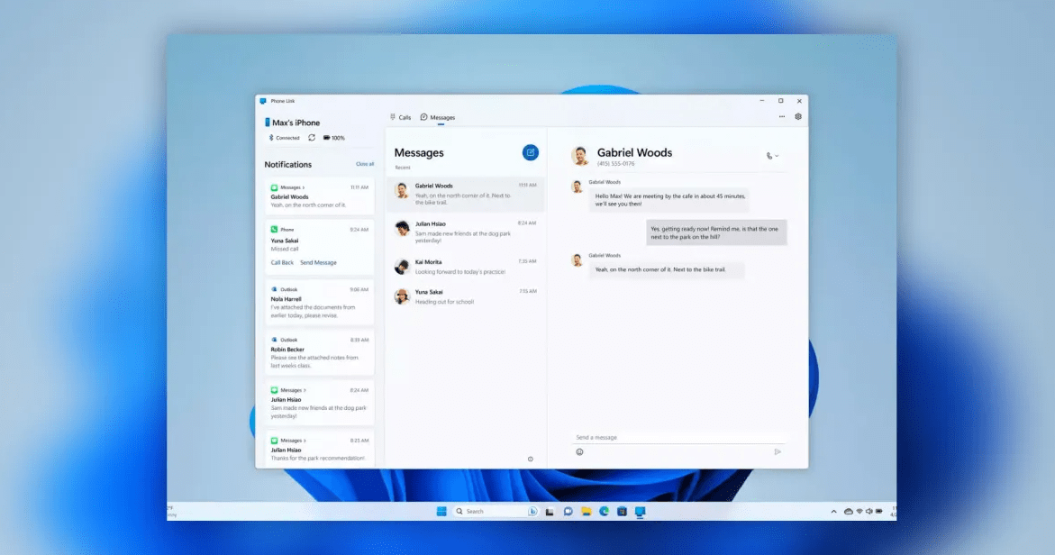Open the Chat app from the taskbar

tap(568, 511)
